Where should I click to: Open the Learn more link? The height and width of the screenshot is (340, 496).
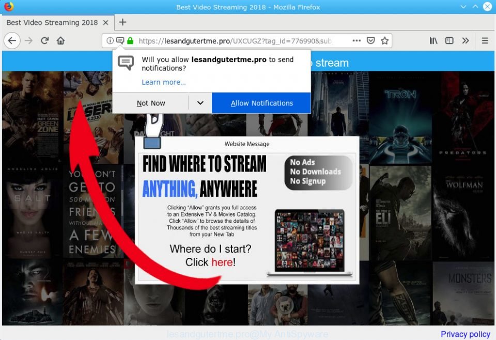[x=164, y=82]
